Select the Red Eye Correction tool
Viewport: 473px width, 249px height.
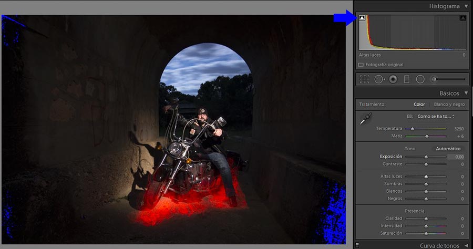(x=393, y=79)
